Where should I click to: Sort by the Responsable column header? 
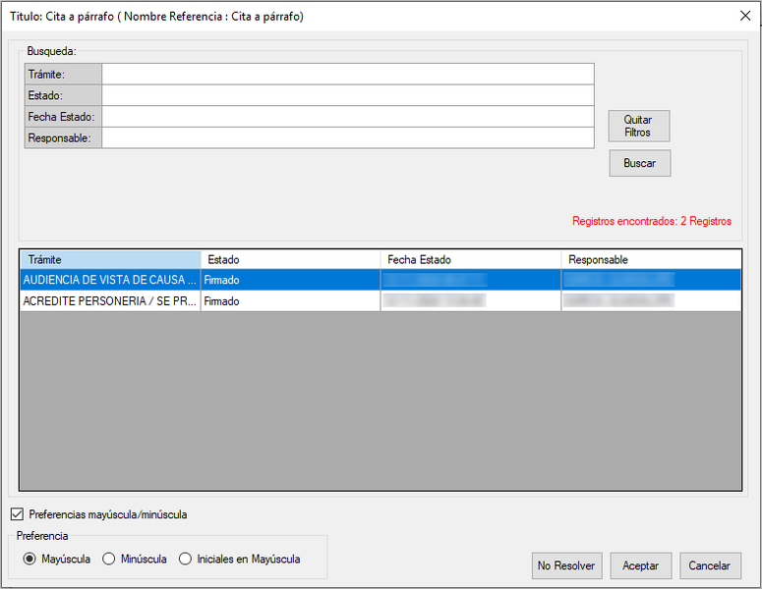coord(650,259)
